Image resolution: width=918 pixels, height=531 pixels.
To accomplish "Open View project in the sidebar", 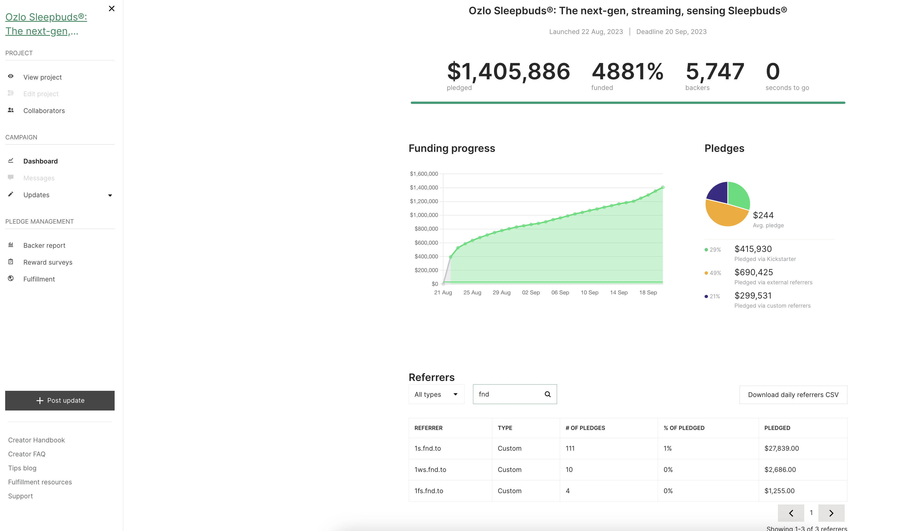I will click(x=43, y=77).
